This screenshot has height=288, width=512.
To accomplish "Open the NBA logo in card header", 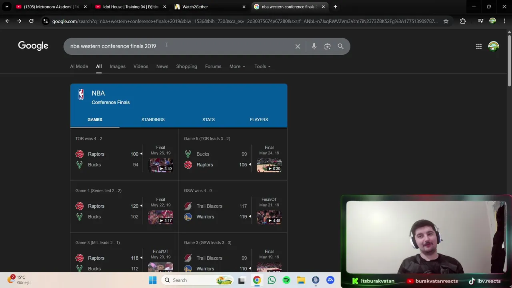I will pyautogui.click(x=81, y=94).
